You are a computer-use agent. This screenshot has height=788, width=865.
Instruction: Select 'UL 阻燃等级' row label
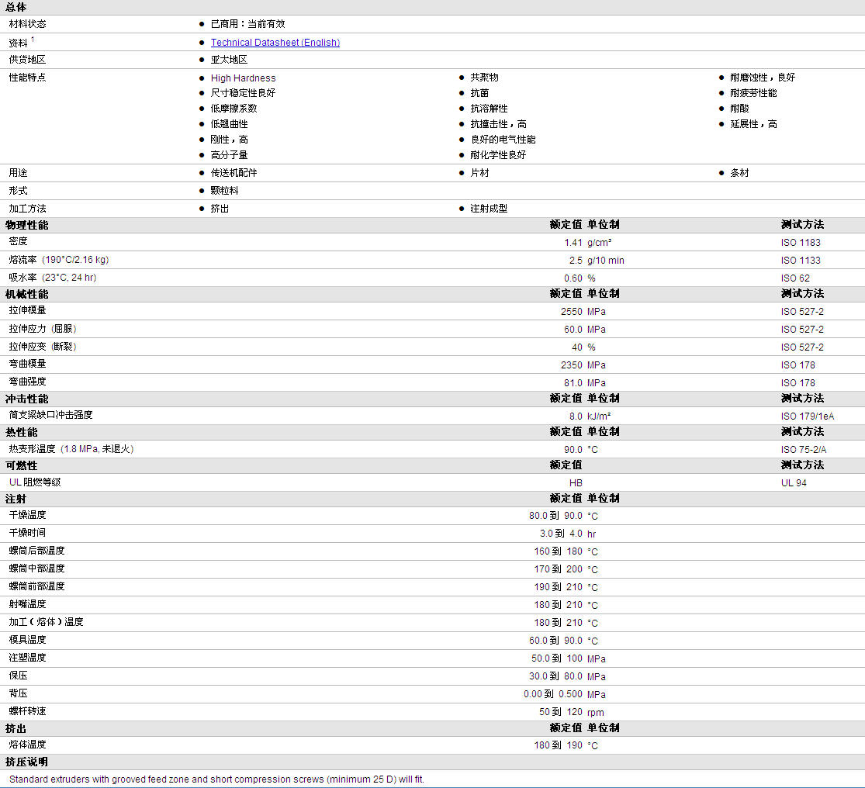[x=35, y=482]
